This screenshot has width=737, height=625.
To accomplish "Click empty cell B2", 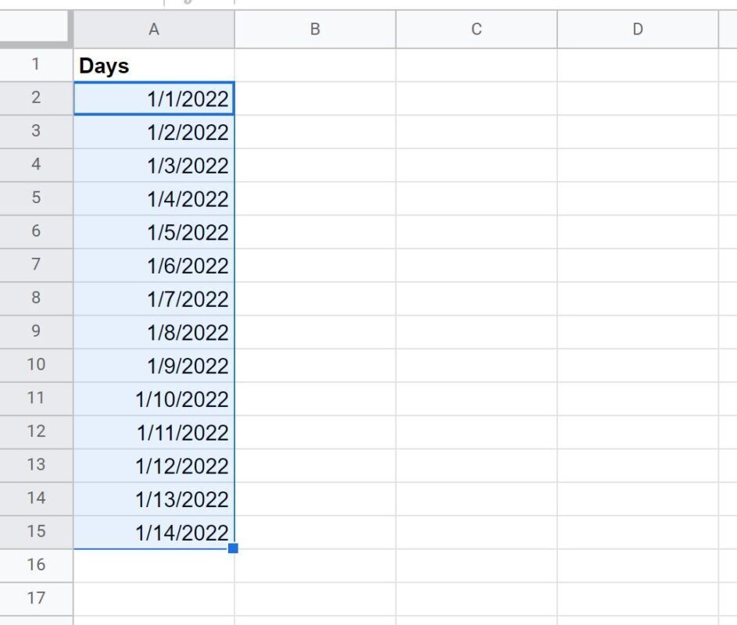I will click(x=315, y=98).
